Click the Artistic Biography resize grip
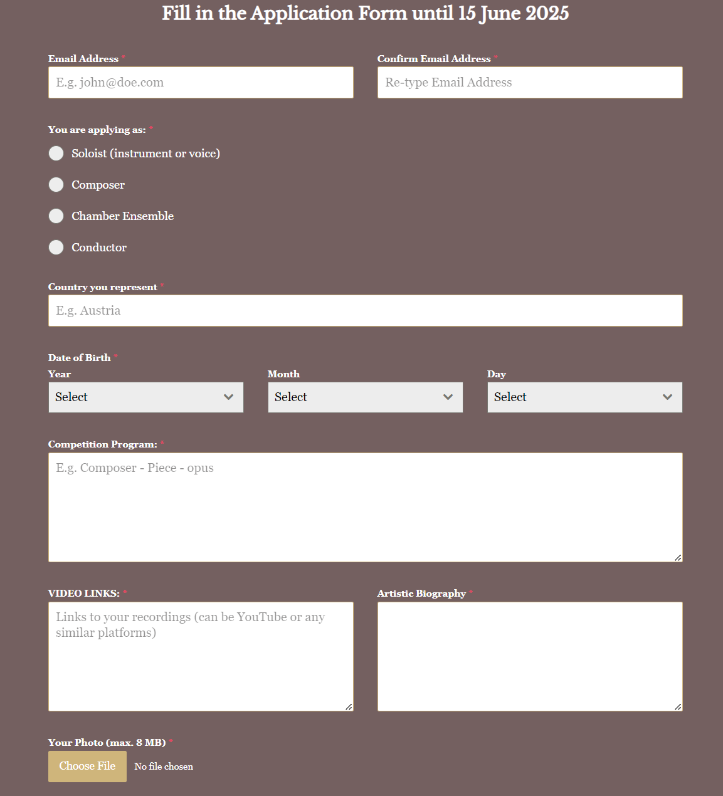 [678, 706]
